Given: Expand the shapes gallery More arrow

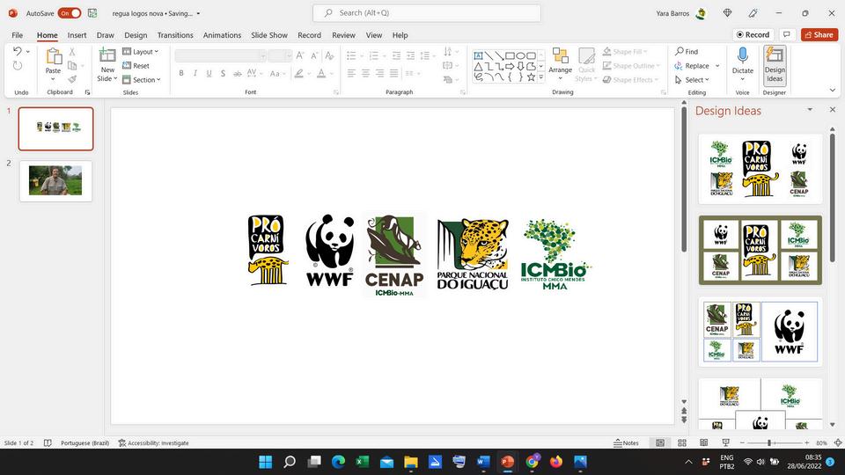Looking at the screenshot, I should click(541, 77).
